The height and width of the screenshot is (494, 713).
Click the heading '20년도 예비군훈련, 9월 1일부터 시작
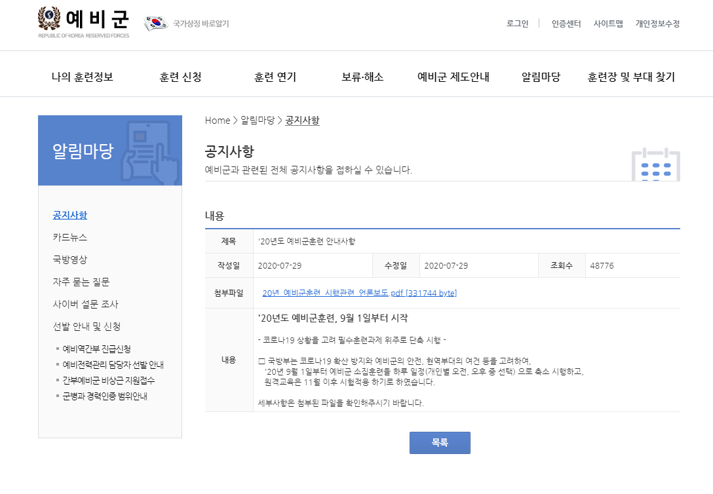pos(333,318)
